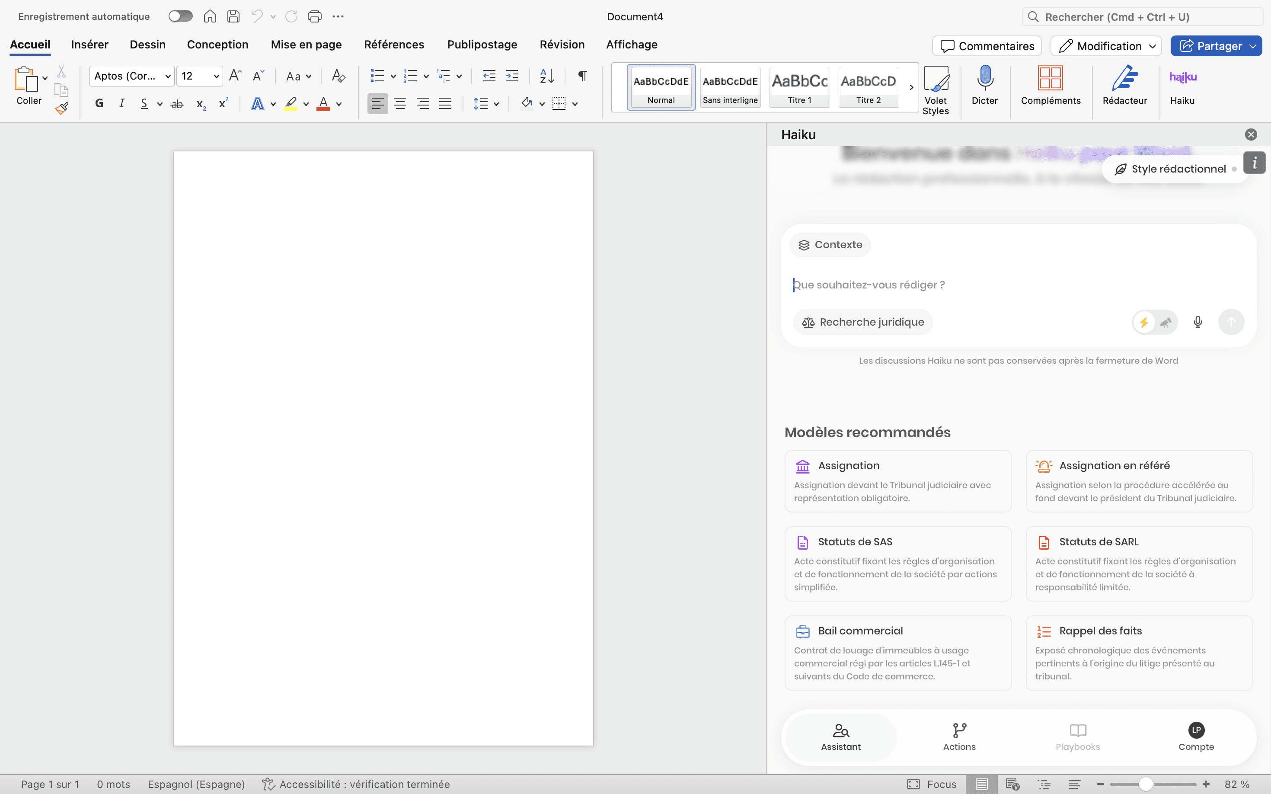1271x794 pixels.
Task: Open the Actions tab in Haiku panel
Action: click(959, 737)
